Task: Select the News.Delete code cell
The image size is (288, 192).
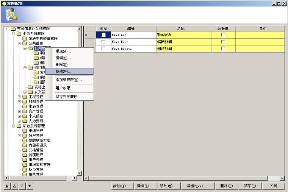Action: pos(134,49)
